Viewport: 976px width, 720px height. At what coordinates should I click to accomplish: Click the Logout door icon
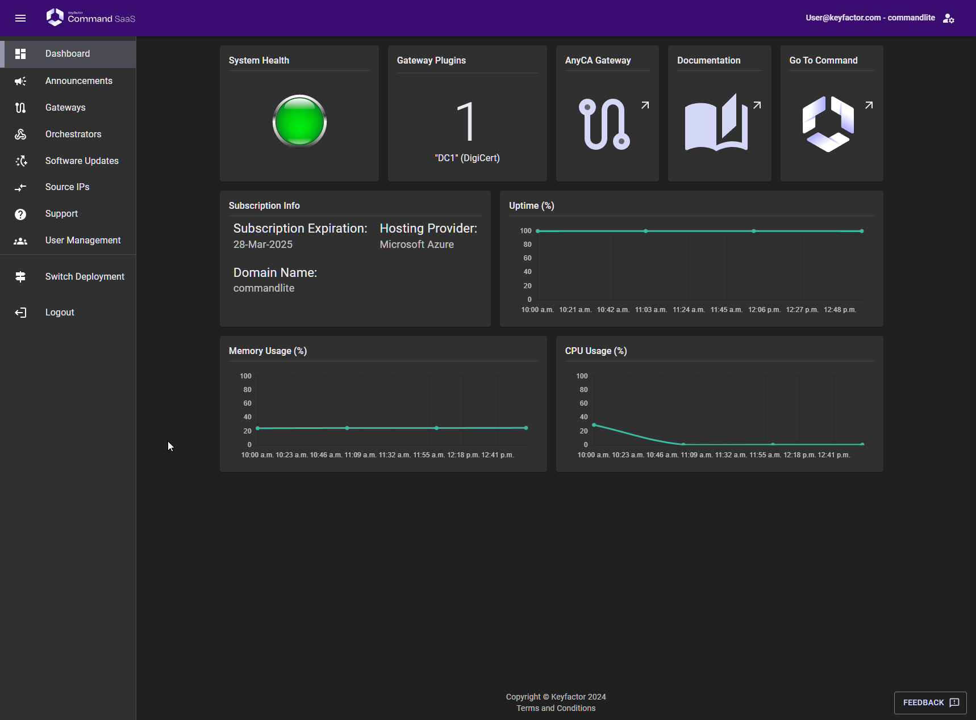(x=20, y=313)
